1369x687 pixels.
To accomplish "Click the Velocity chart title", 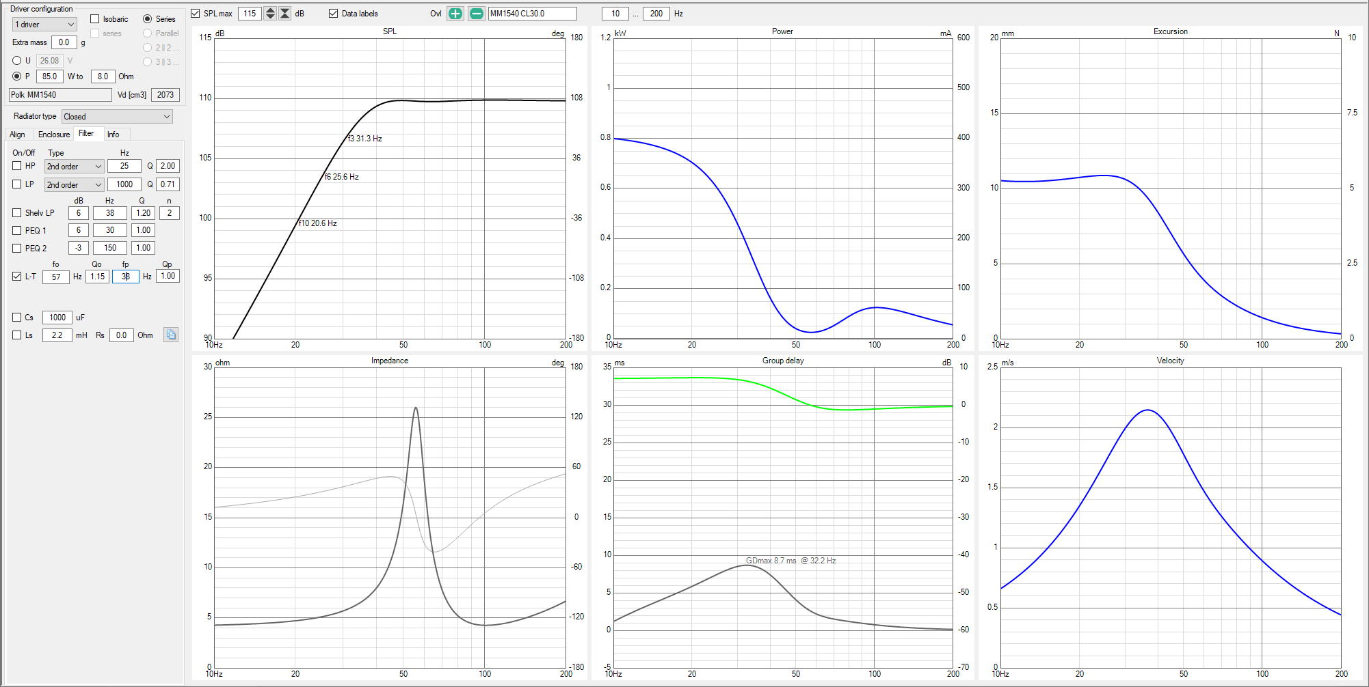I will (x=1171, y=361).
